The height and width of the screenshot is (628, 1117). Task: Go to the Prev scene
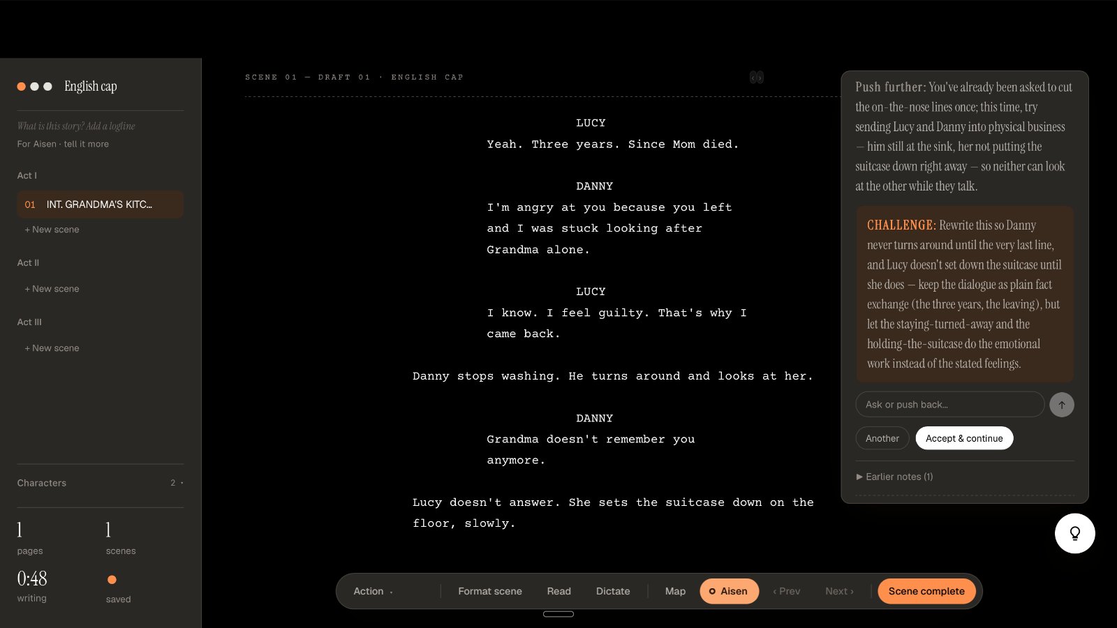point(787,591)
